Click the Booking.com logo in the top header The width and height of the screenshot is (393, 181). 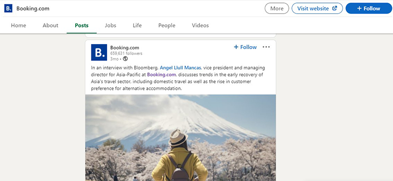[x=8, y=8]
